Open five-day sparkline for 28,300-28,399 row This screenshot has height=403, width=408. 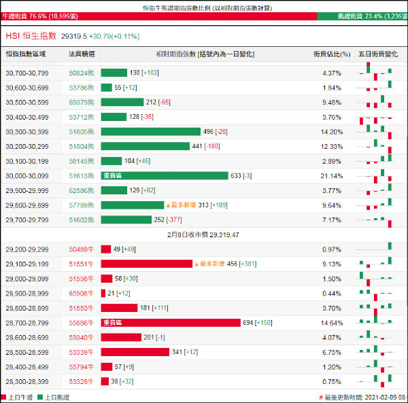(375, 381)
